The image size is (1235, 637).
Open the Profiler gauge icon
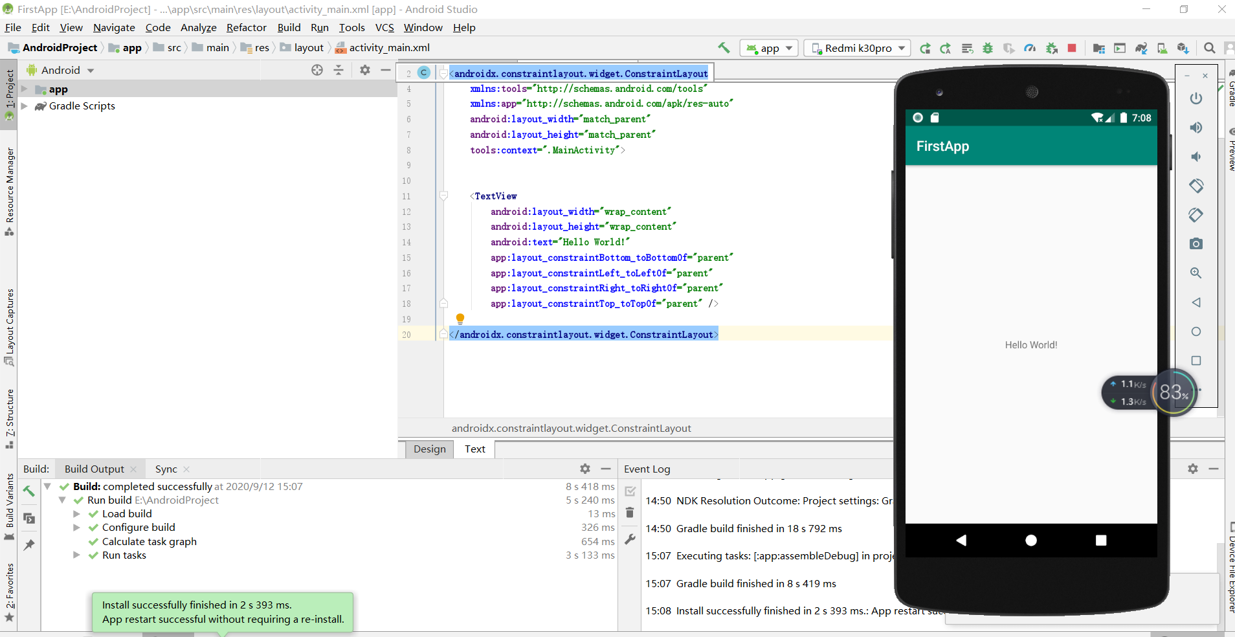[1030, 48]
